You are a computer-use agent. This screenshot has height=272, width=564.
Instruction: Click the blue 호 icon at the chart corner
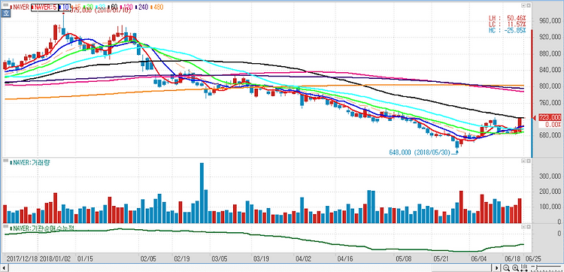click(x=6, y=14)
